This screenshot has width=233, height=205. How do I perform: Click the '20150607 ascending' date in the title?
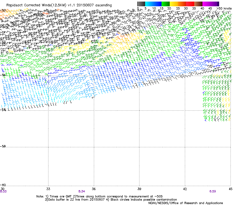coord(94,5)
